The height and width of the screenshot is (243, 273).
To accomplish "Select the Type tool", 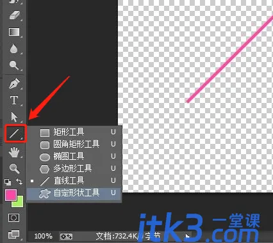I will click(14, 100).
